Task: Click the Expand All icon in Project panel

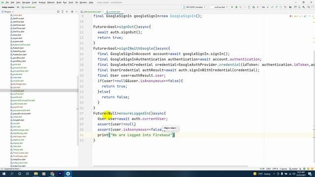Action: pyautogui.click(x=63, y=12)
